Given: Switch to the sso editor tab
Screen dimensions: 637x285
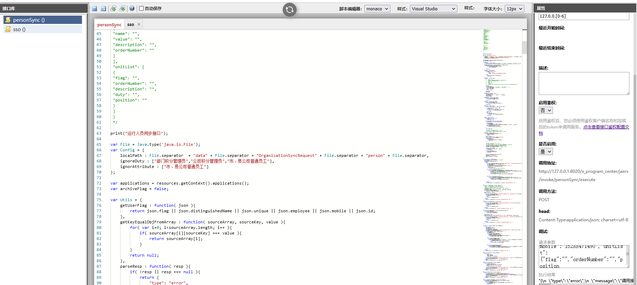Looking at the screenshot, I should (130, 25).
